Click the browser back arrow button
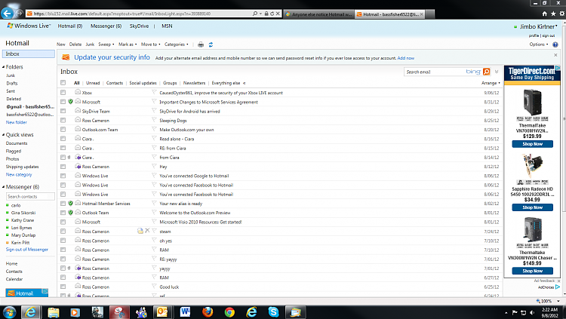 (x=7, y=14)
